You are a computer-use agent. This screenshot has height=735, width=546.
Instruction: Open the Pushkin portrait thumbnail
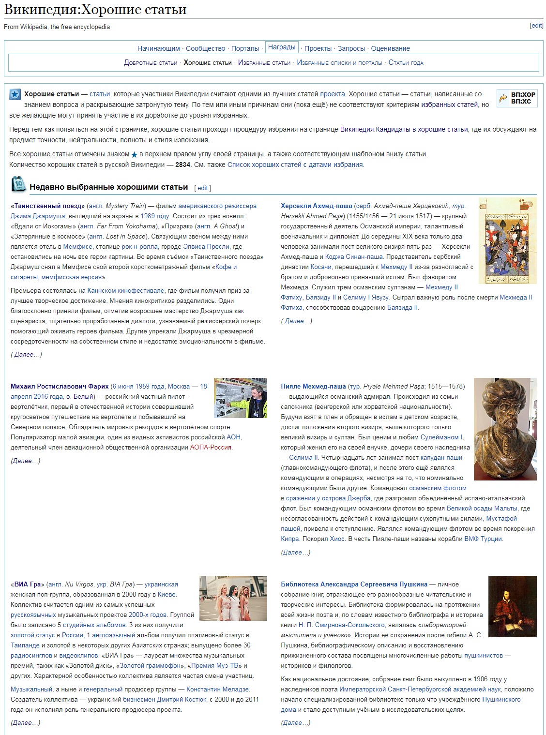(512, 606)
